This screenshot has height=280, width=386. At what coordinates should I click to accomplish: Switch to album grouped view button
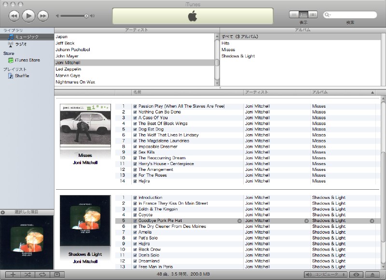[303, 14]
